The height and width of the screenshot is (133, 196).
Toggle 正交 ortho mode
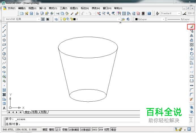(58, 130)
